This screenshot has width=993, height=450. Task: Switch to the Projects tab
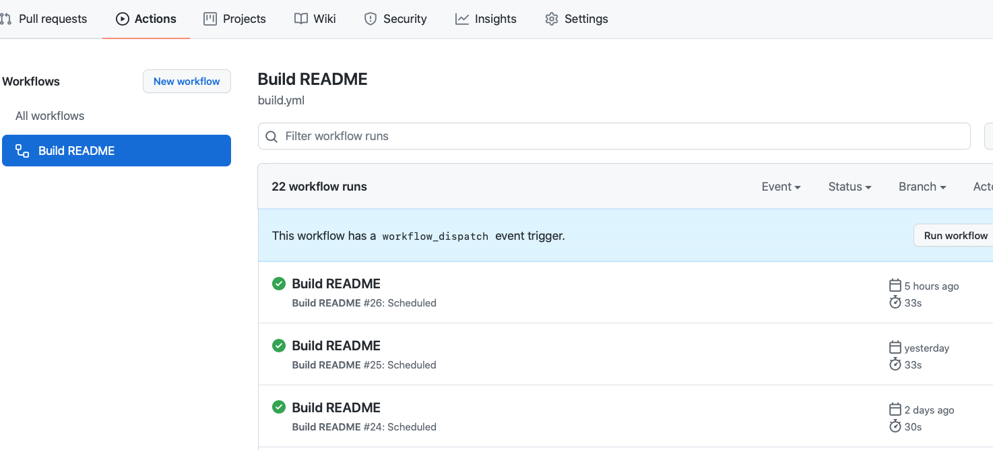[234, 19]
